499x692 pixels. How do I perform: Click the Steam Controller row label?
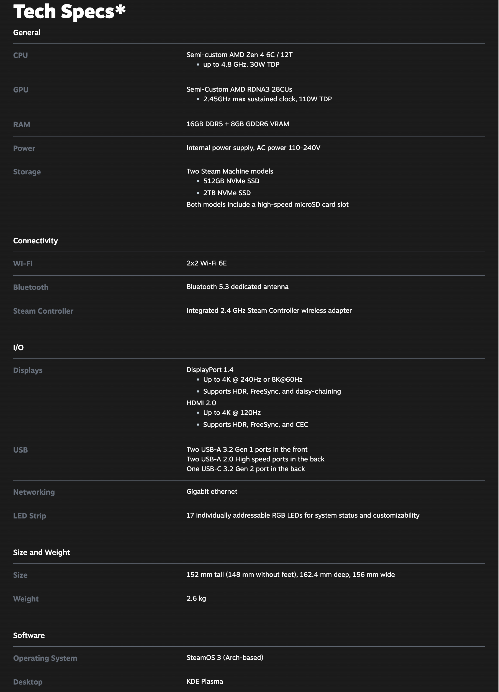(x=43, y=311)
